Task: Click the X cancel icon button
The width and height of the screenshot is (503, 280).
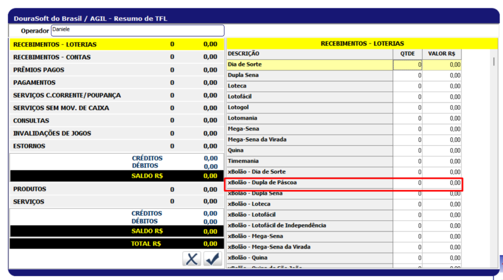Action: pyautogui.click(x=192, y=259)
